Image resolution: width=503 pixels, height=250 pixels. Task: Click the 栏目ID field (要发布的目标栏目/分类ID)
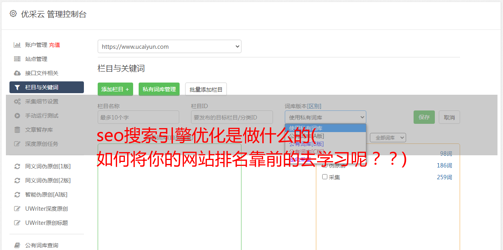pyautogui.click(x=232, y=117)
